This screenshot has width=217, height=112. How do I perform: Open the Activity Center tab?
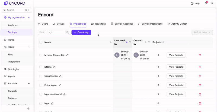pyautogui.click(x=177, y=24)
